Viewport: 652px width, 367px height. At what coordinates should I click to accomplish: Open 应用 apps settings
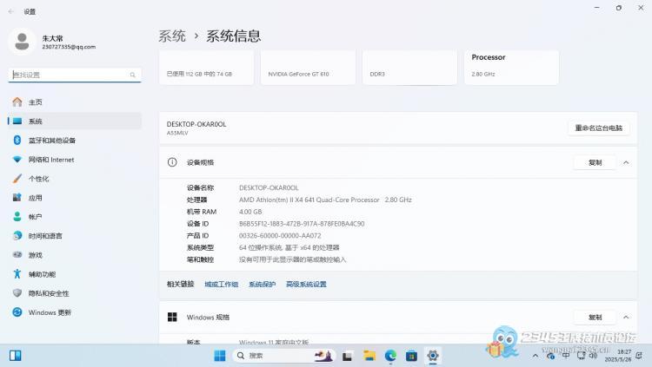pyautogui.click(x=75, y=198)
